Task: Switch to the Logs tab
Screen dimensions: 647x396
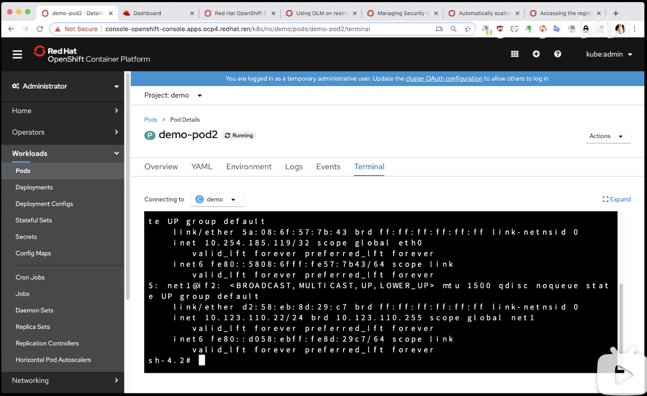Action: (294, 167)
